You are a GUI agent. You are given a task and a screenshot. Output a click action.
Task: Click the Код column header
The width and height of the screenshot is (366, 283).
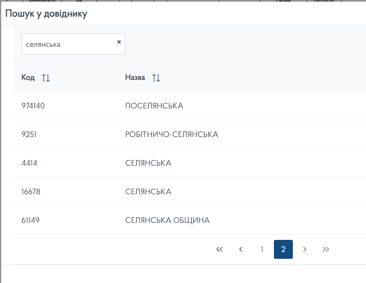point(28,77)
